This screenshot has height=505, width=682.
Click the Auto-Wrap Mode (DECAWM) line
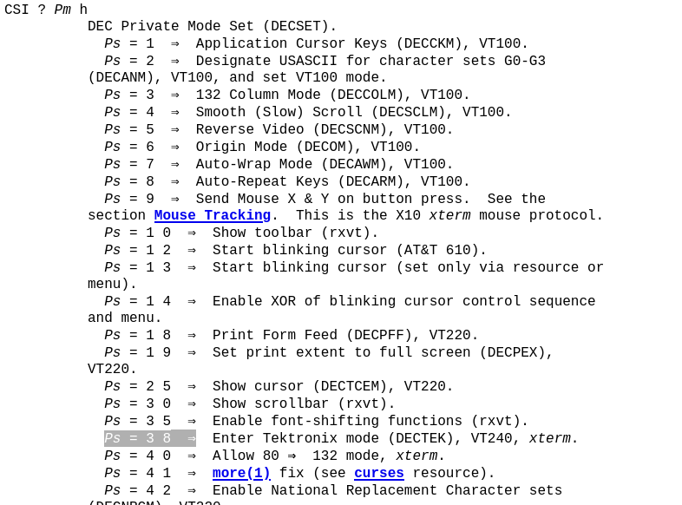[x=324, y=165]
